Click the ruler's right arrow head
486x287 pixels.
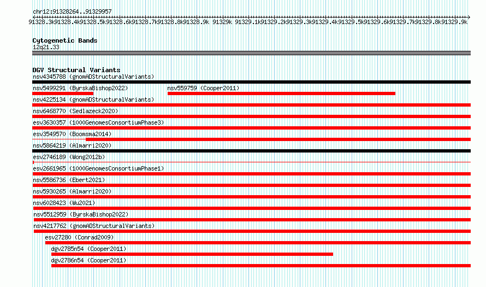point(469,17)
